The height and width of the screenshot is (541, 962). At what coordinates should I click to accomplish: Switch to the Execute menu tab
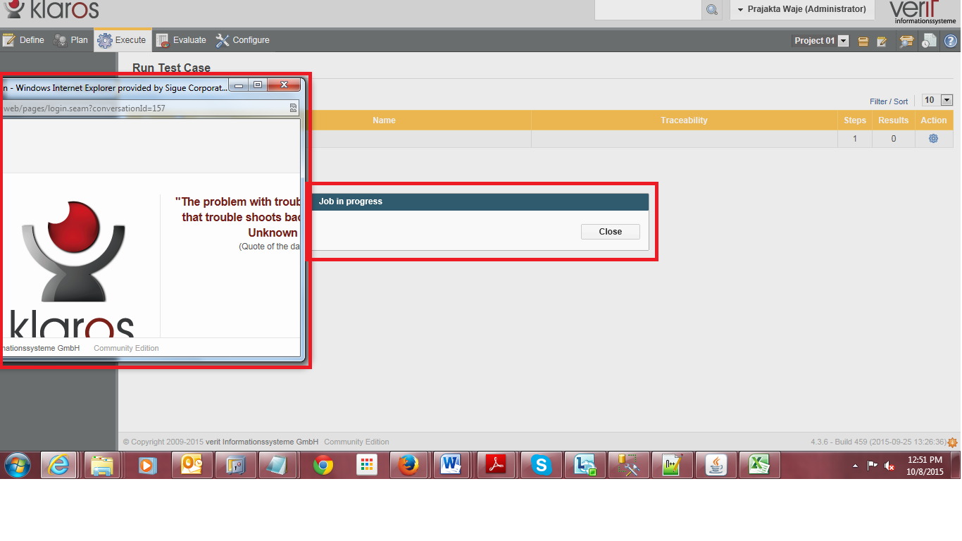point(123,40)
